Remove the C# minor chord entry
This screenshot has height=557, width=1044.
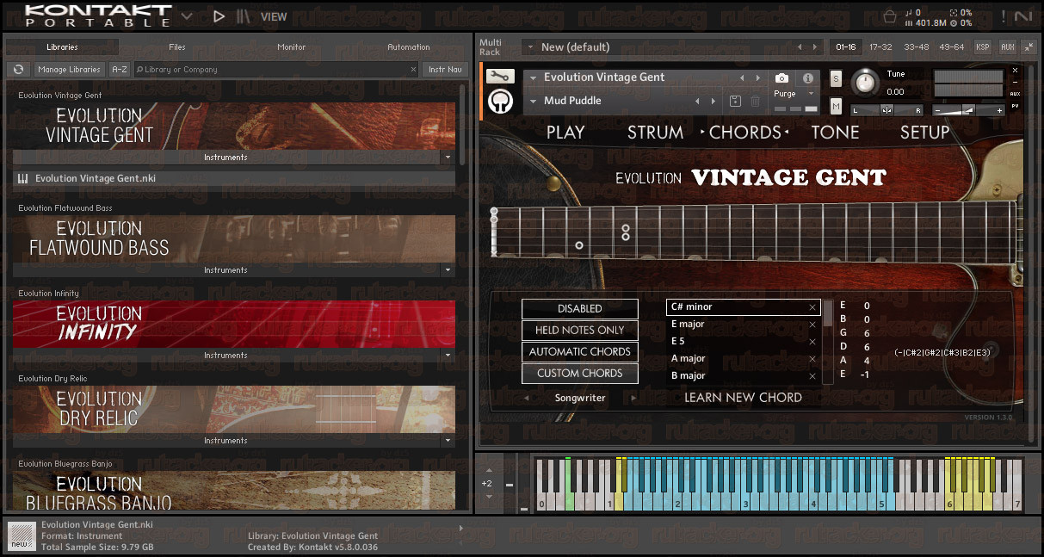pos(812,307)
